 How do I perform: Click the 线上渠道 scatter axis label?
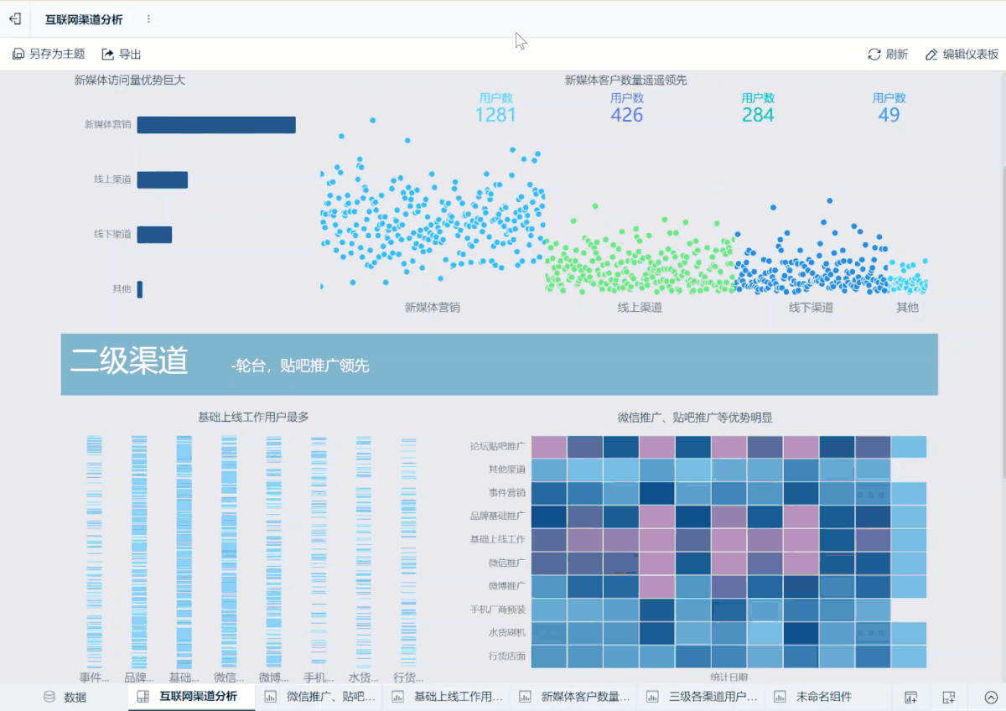[x=640, y=307]
